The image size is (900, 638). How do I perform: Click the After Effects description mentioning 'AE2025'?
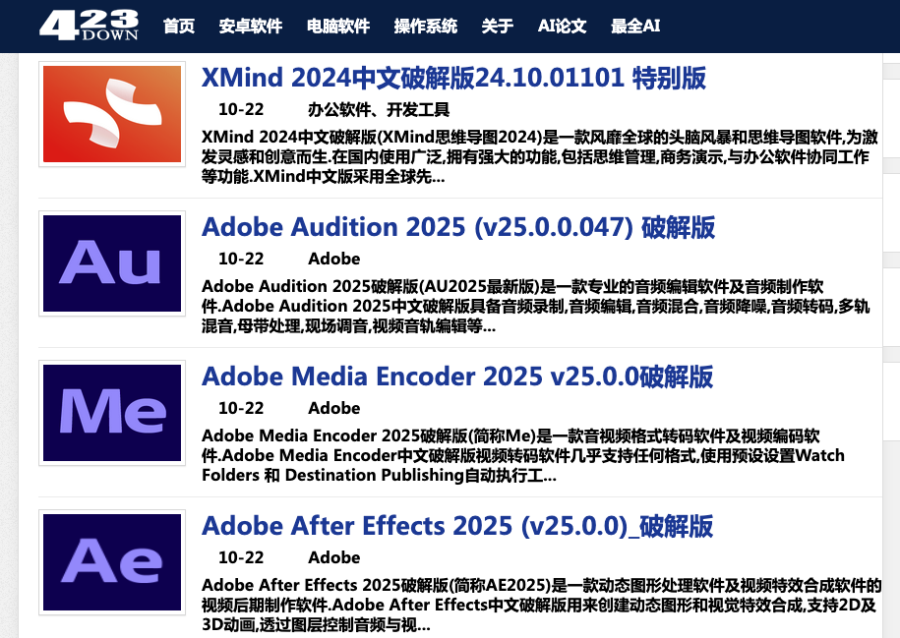[x=541, y=605]
